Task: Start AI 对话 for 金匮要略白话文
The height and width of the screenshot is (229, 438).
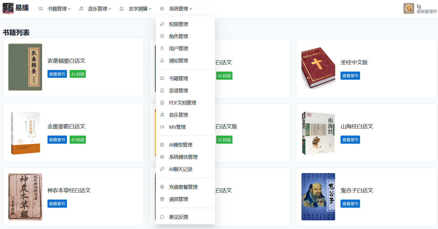Action: pyautogui.click(x=78, y=140)
